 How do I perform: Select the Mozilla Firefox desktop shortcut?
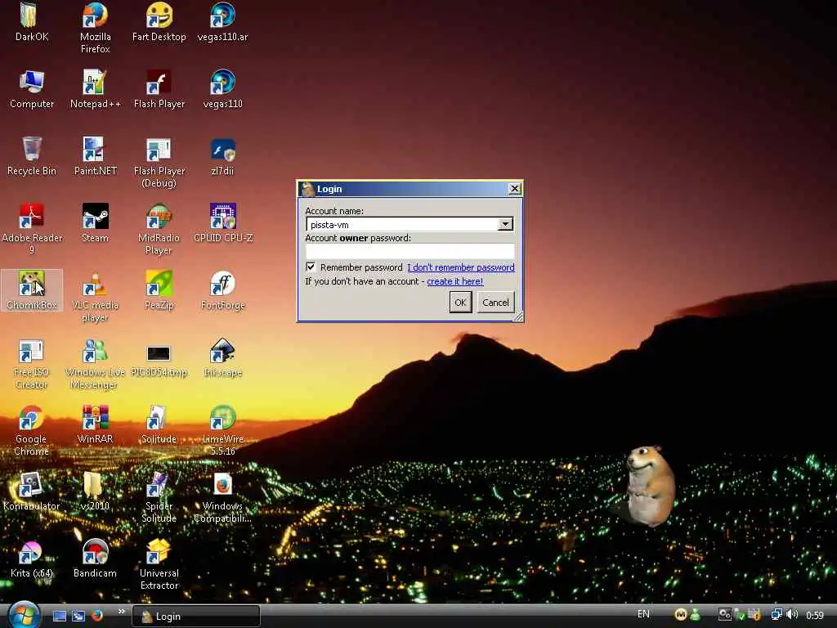[x=95, y=16]
